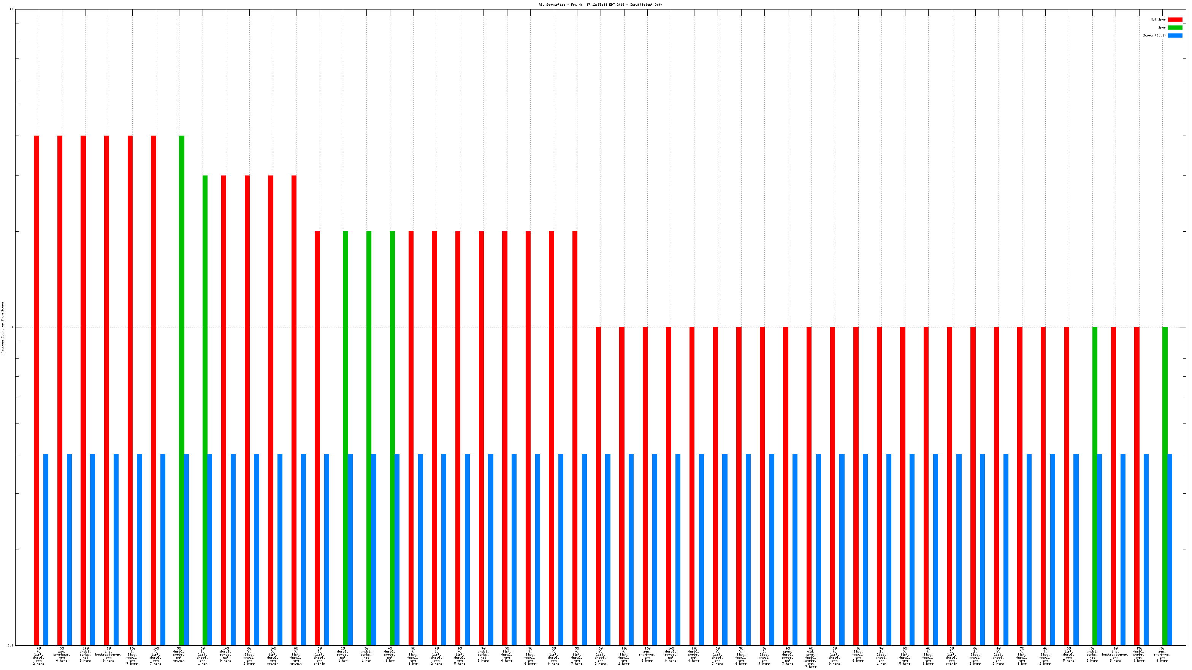
Task: Click the '2@ ips.backscatterer.org 6 hops' axis label
Action: pos(108,656)
